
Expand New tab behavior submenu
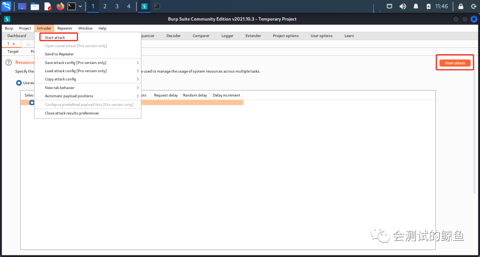pos(88,88)
